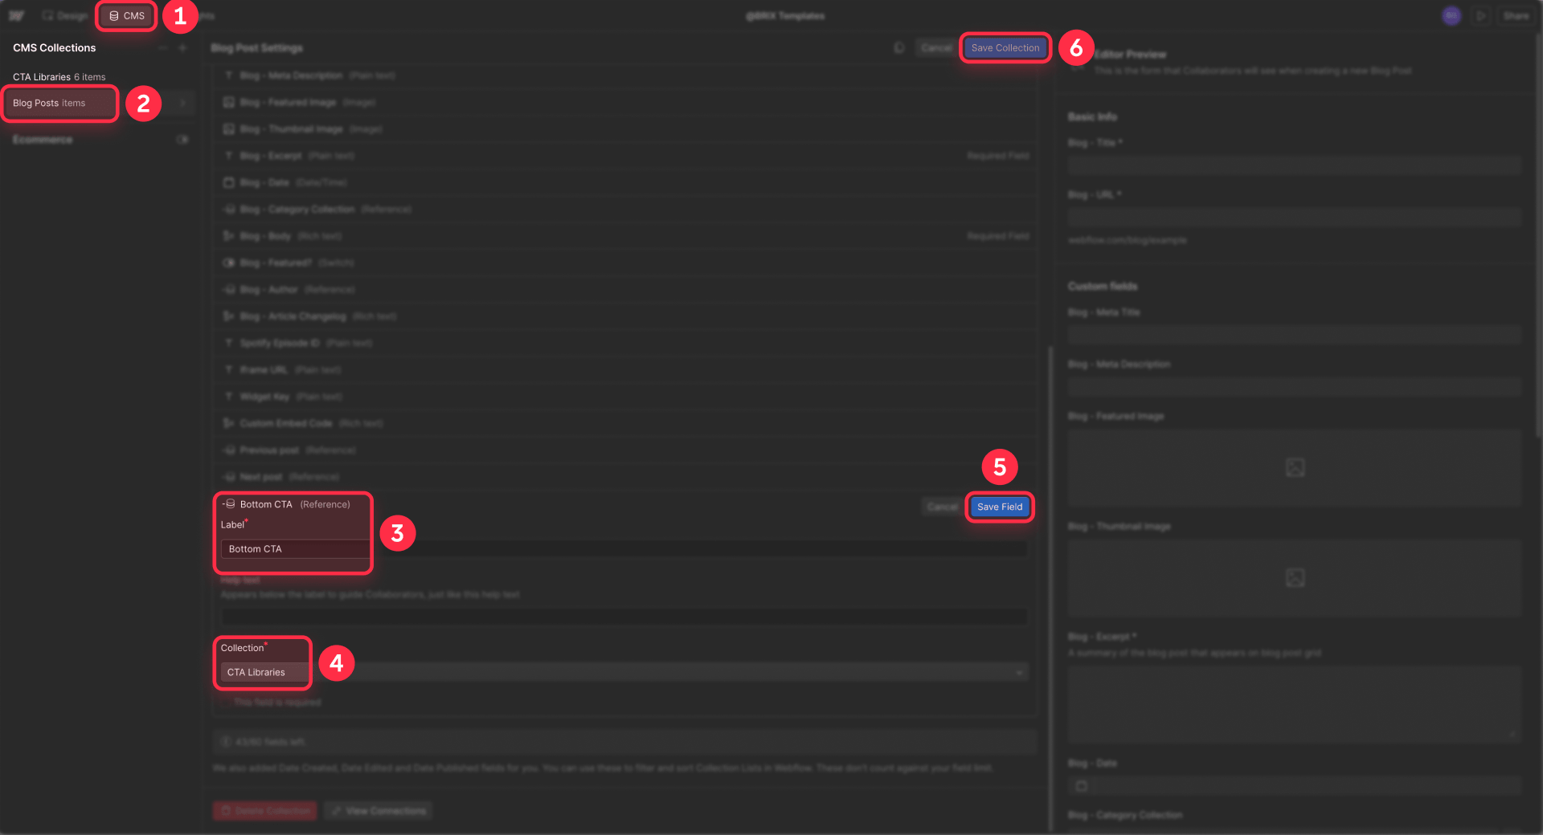Click the Blog - Featured Image field icon

(229, 102)
